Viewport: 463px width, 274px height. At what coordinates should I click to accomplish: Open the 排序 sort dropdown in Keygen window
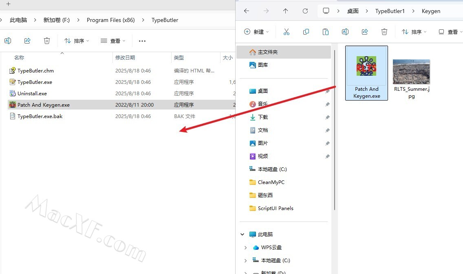(x=414, y=32)
